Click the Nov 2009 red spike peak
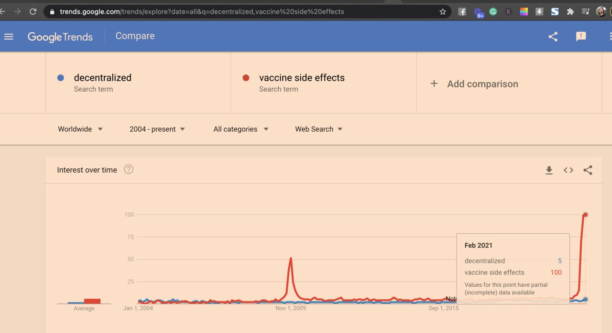 click(x=291, y=258)
